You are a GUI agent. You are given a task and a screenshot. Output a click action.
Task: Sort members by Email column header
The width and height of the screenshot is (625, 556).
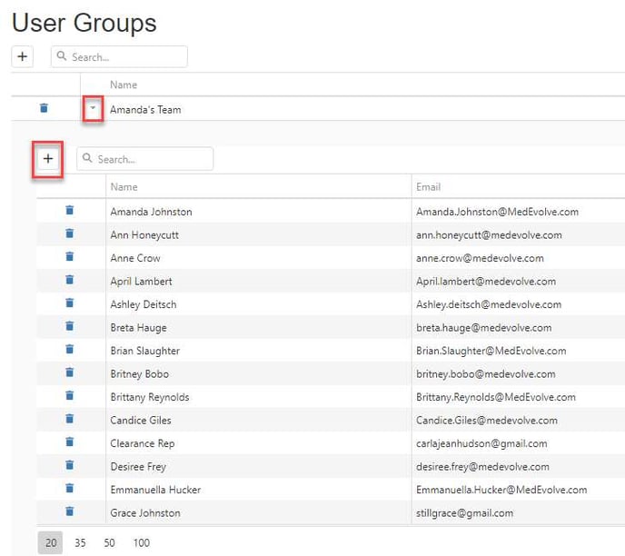click(428, 187)
